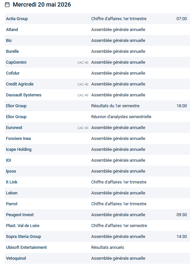Click Ubisoft's Résultats annuels event text
This screenshot has width=190, height=266.
[108, 247]
